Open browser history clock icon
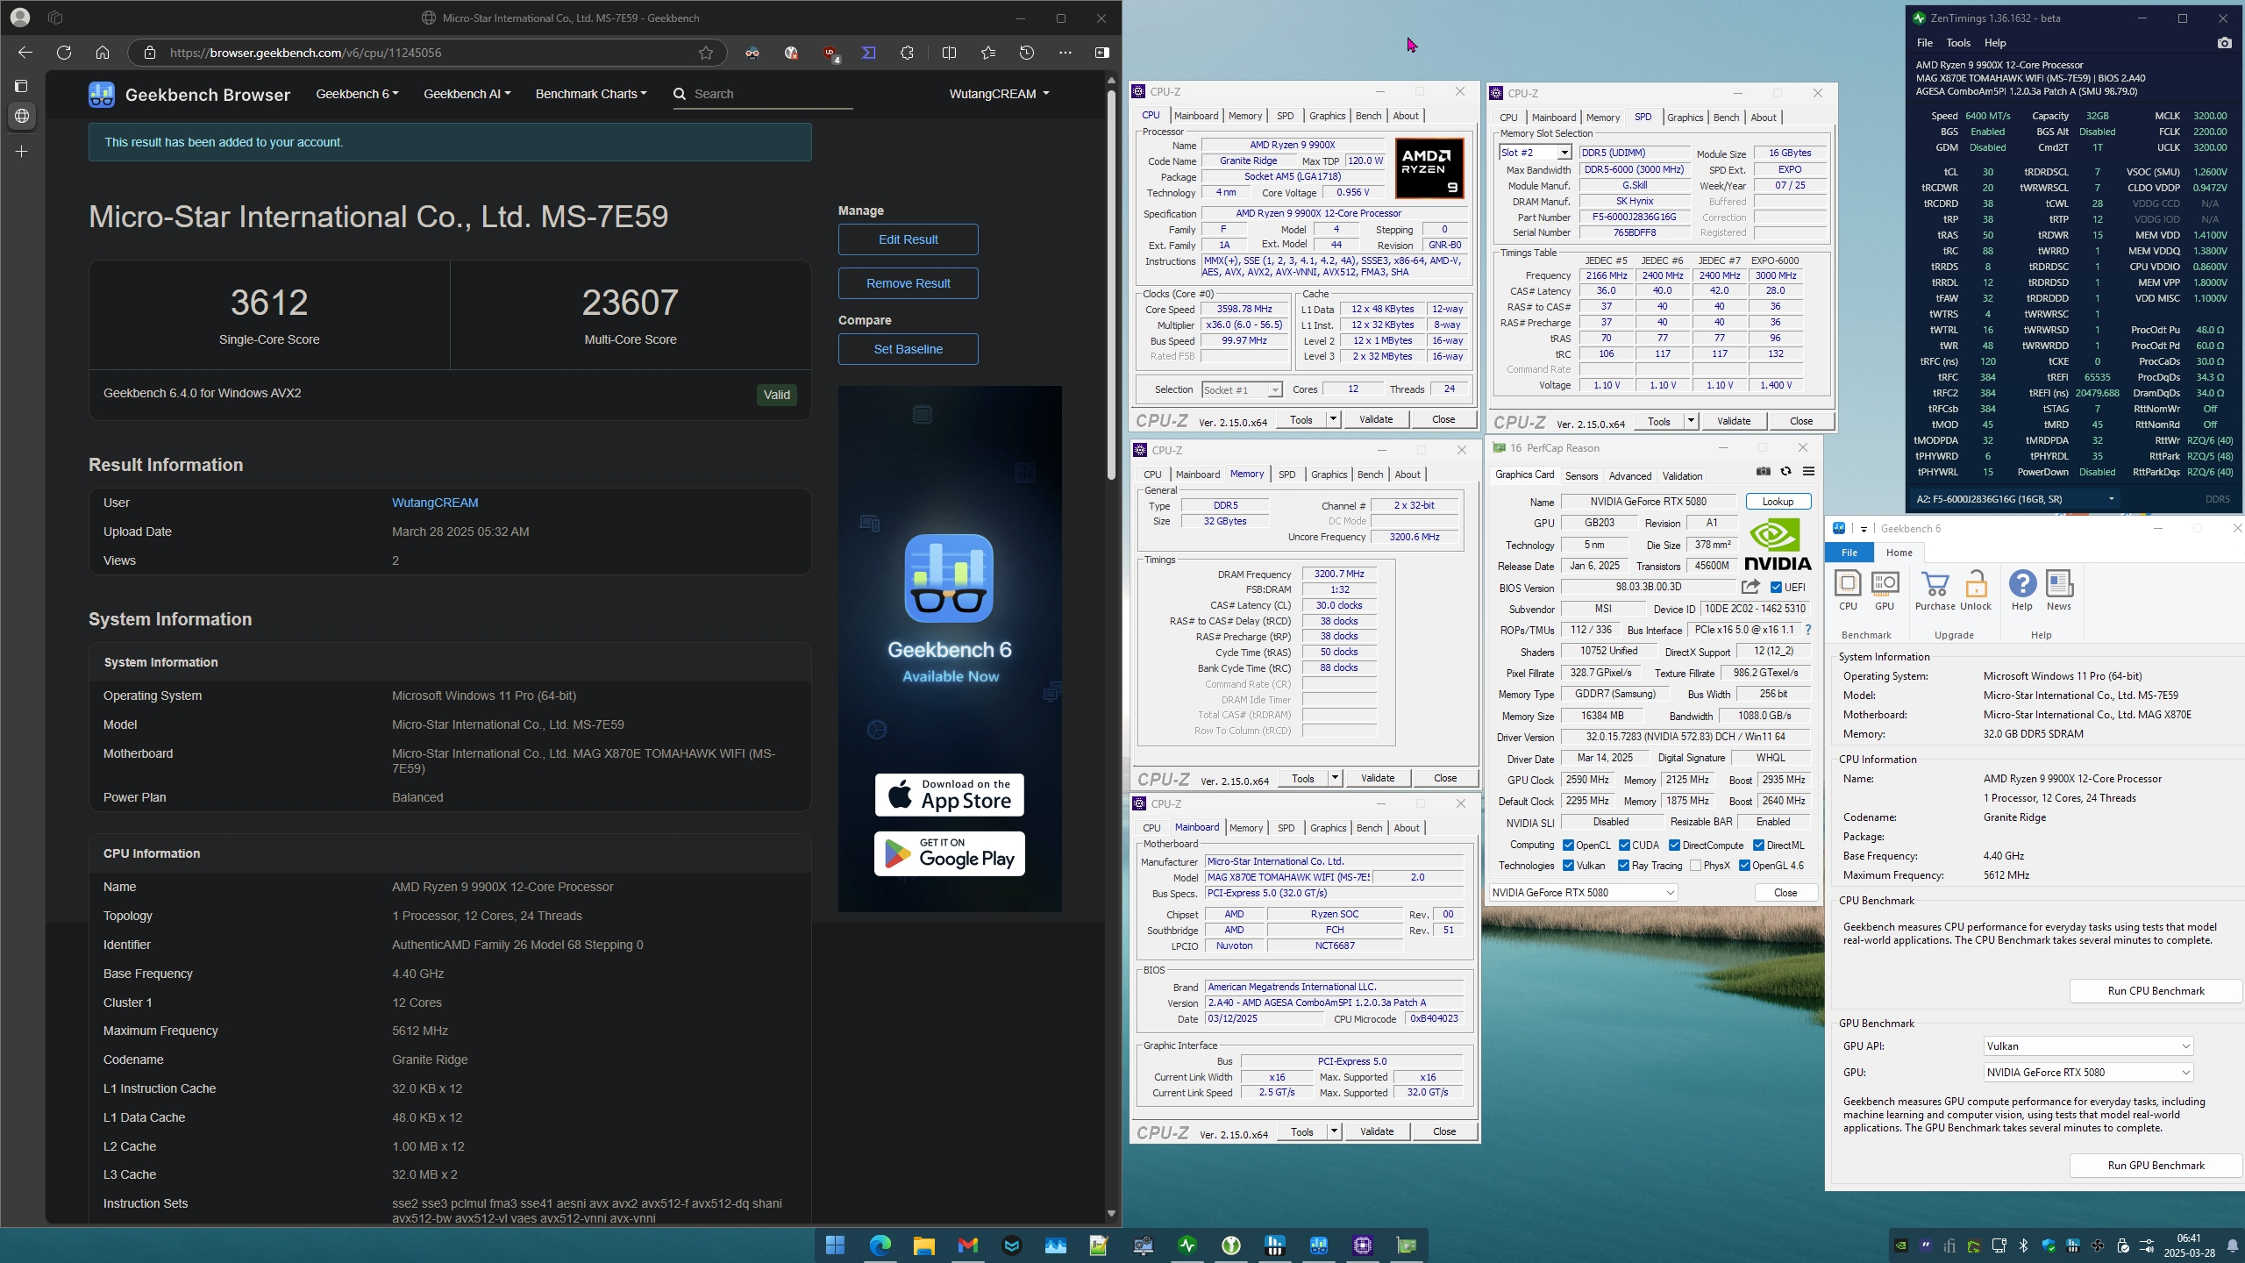The width and height of the screenshot is (2245, 1263). [x=1027, y=53]
